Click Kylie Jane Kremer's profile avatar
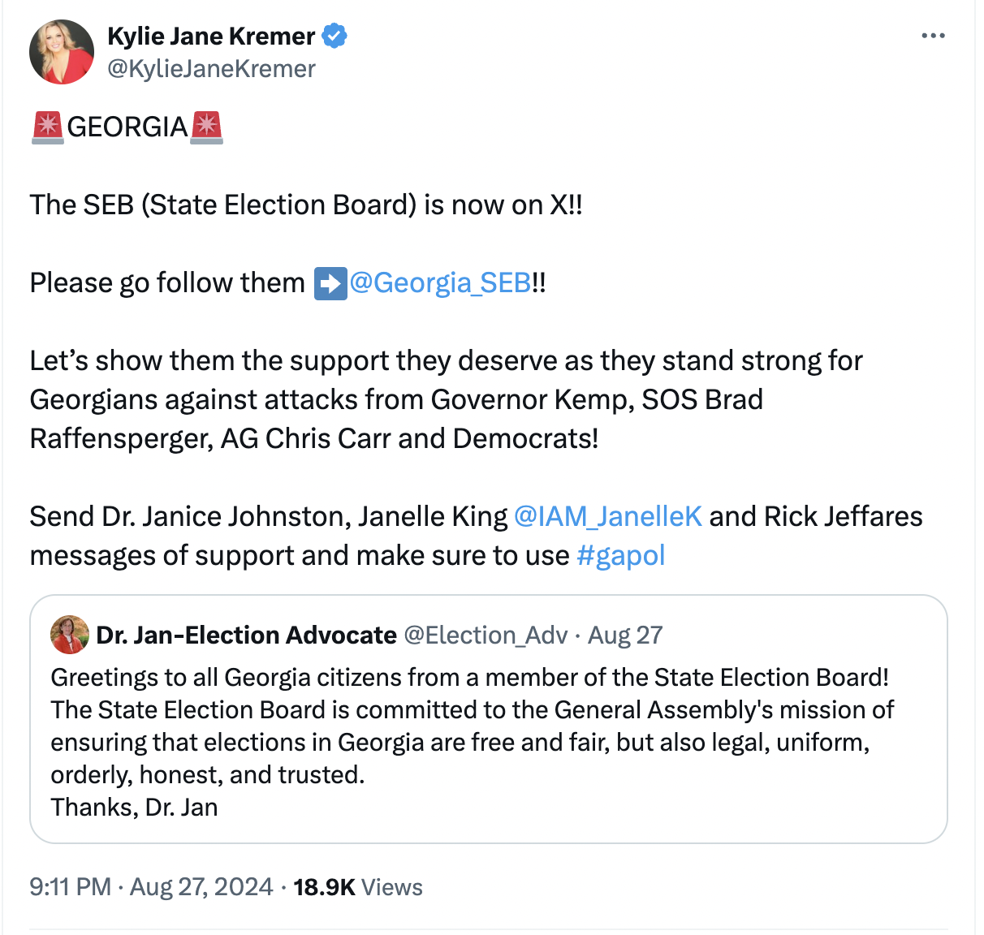 62,52
